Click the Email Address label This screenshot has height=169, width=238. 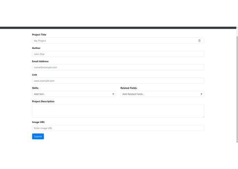tap(40, 61)
